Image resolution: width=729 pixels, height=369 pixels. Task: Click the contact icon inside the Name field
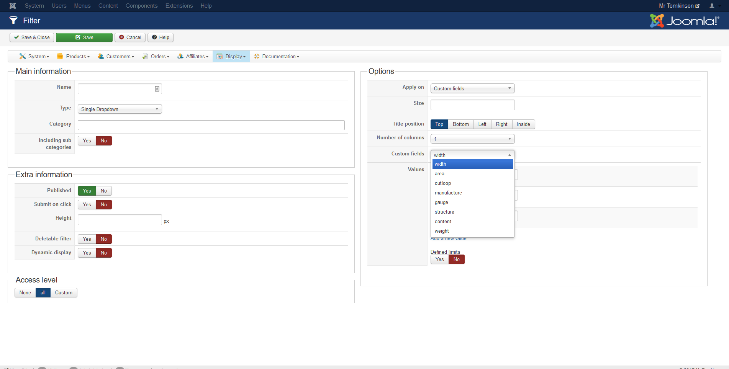(157, 89)
